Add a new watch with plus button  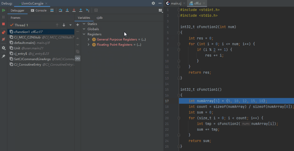pyautogui.click(x=78, y=25)
